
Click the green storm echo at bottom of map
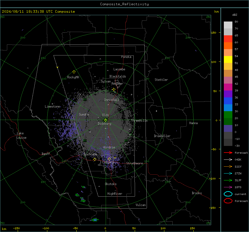pyautogui.click(x=95, y=220)
